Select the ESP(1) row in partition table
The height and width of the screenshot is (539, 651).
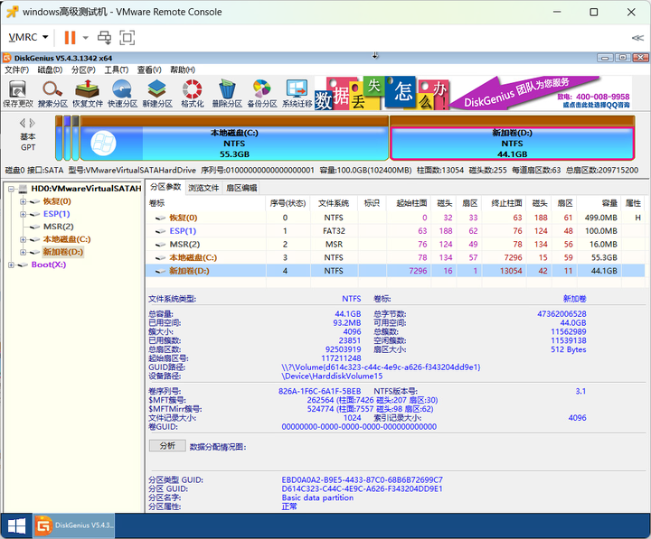[x=395, y=231]
